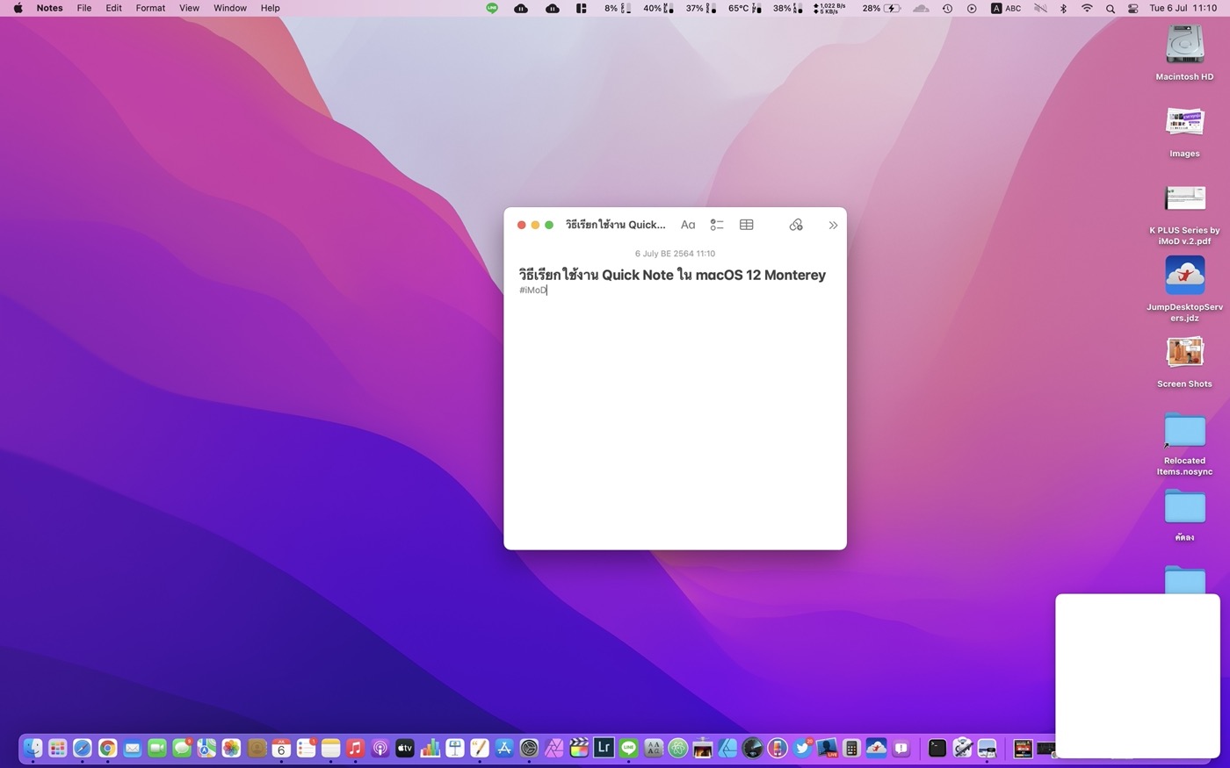Switch the ABC input source
The image size is (1230, 768).
[1006, 8]
